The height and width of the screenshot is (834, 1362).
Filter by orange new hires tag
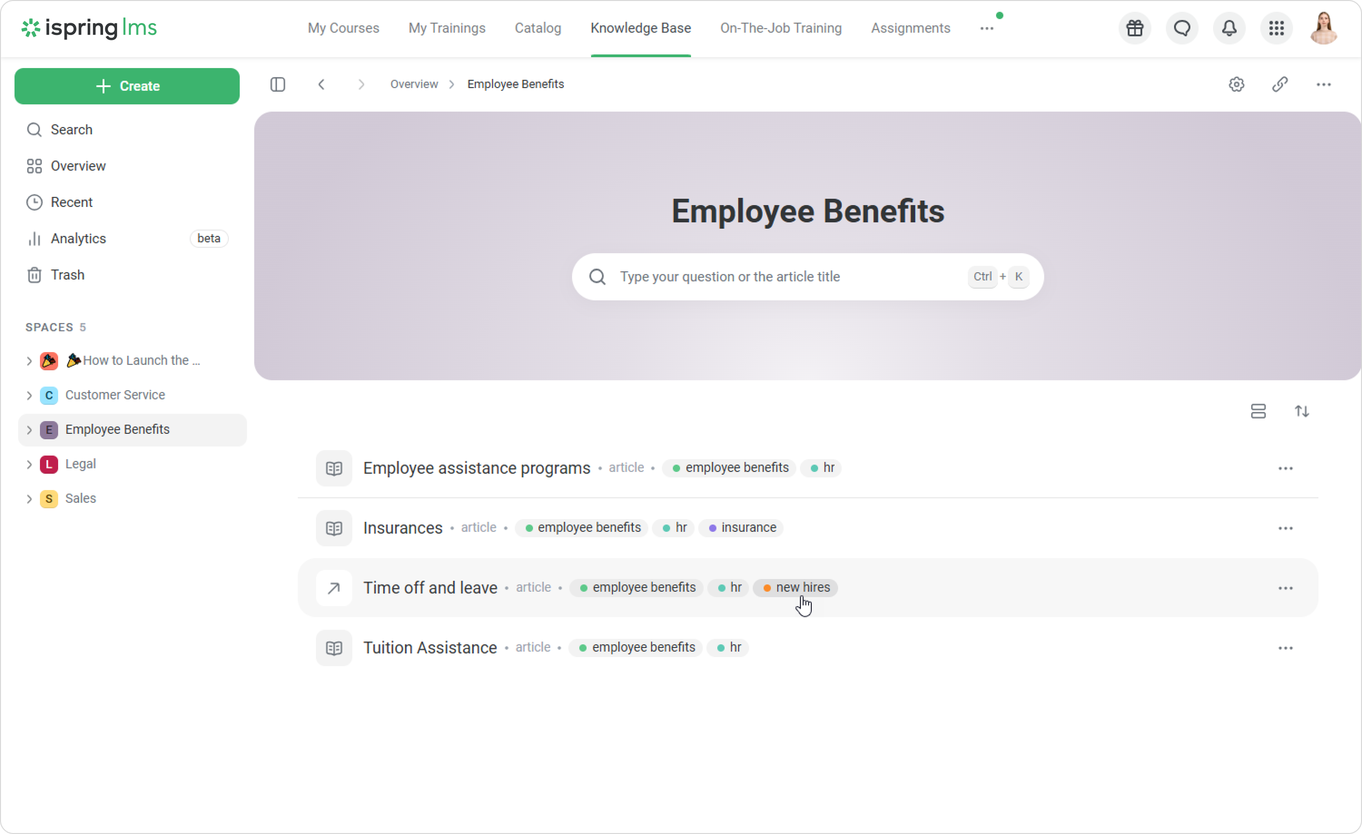pos(795,588)
